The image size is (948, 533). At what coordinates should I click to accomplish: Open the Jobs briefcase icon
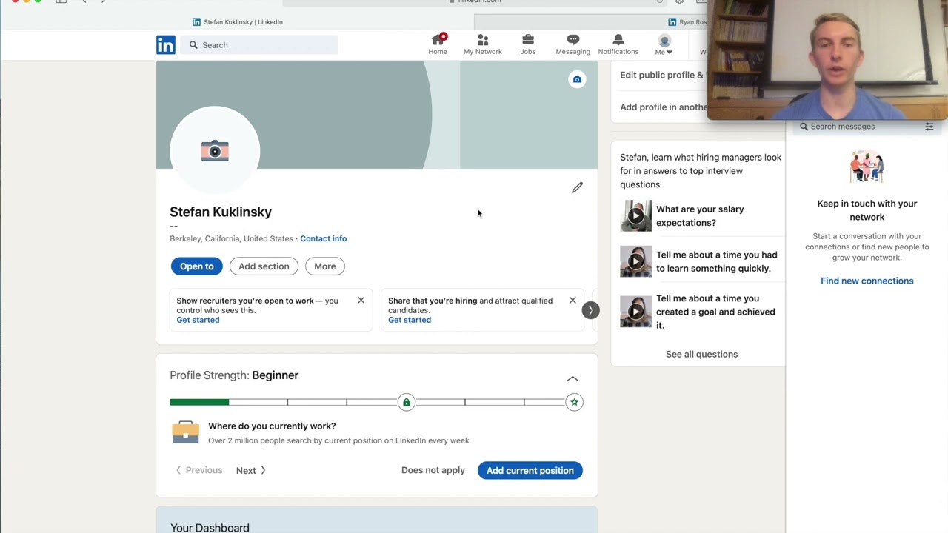528,44
